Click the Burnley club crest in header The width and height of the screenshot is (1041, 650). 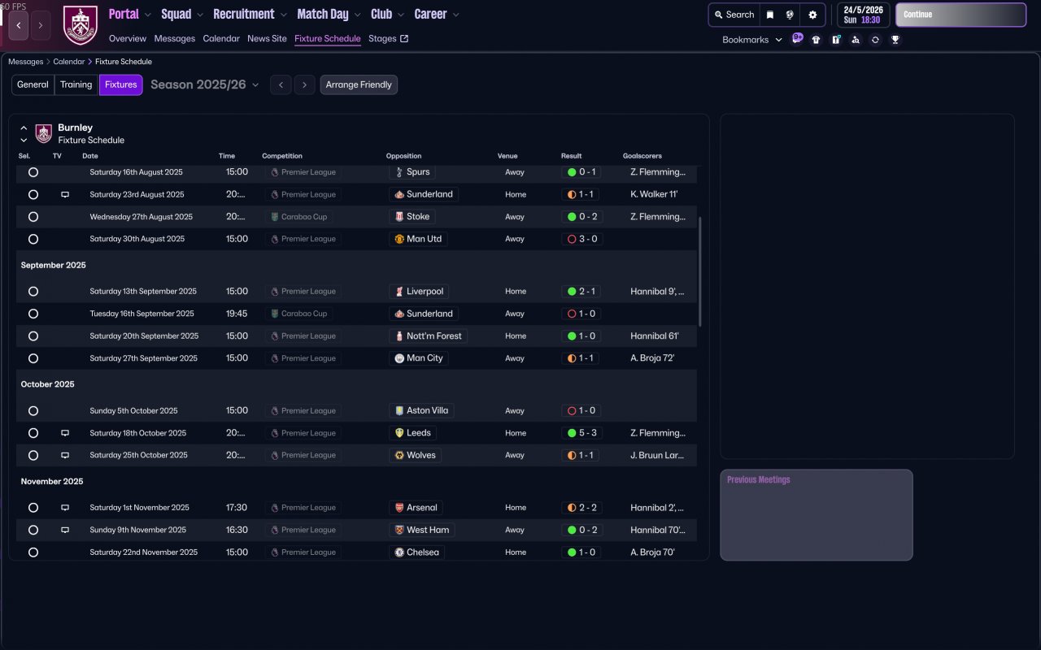(x=80, y=25)
